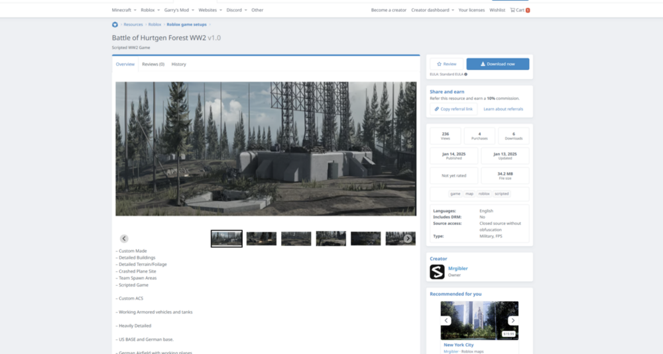Screen dimensions: 663x354
Task: Click the 'Working Armored vehicles and tanks' line
Action: (x=154, y=312)
